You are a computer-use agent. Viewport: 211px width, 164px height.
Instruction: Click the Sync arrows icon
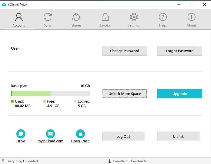pos(47,17)
